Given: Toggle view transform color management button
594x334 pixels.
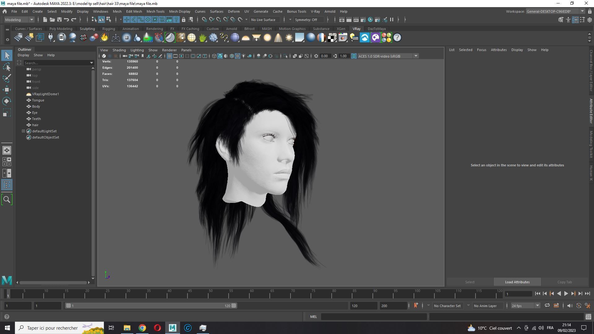Looking at the screenshot, I should (x=354, y=56).
